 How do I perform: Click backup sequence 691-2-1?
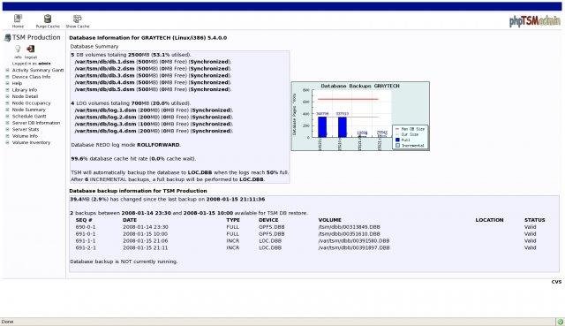86,248
